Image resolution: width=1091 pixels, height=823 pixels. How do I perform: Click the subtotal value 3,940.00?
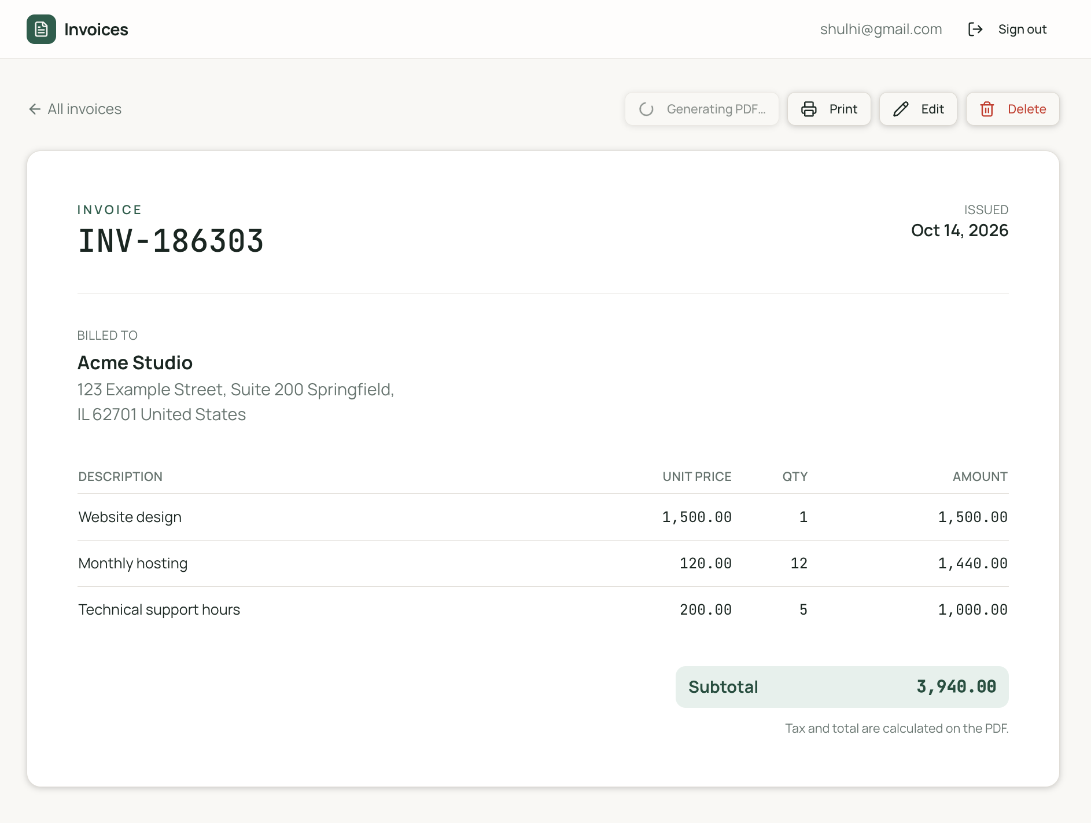pos(956,687)
